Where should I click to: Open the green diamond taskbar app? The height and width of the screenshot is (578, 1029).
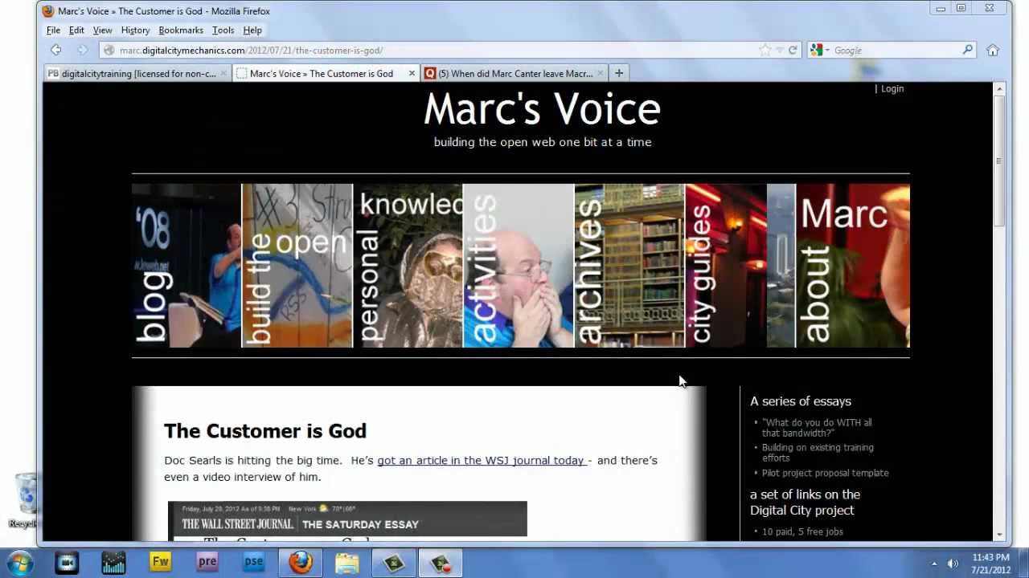[393, 562]
